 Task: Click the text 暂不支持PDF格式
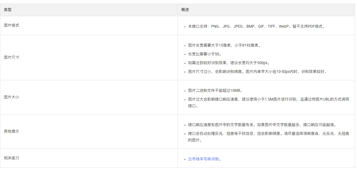point(308,27)
